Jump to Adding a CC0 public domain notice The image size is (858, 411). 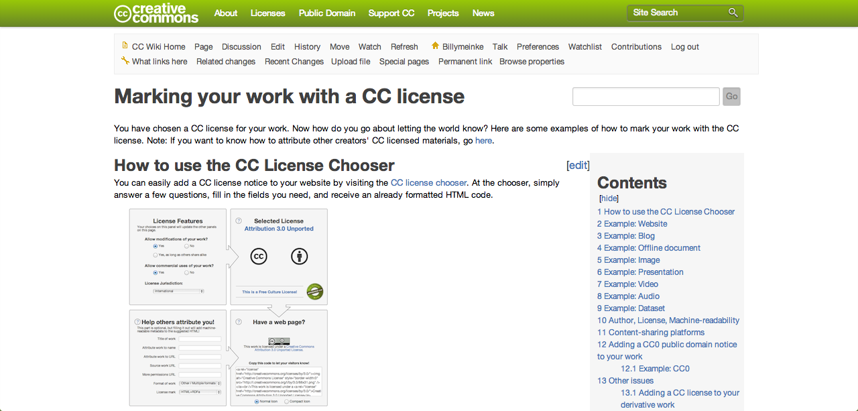pyautogui.click(x=667, y=351)
